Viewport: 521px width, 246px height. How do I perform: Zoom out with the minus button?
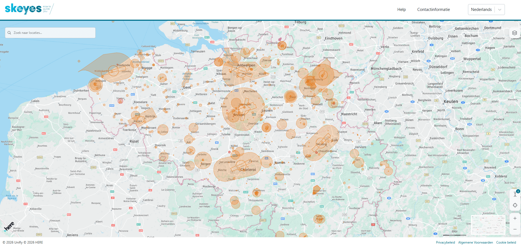pyautogui.click(x=515, y=229)
